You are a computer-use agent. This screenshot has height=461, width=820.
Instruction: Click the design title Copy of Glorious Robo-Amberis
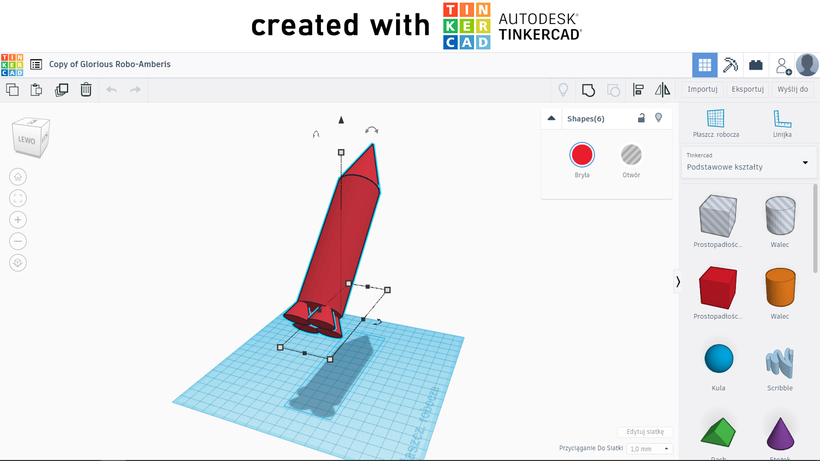[110, 64]
